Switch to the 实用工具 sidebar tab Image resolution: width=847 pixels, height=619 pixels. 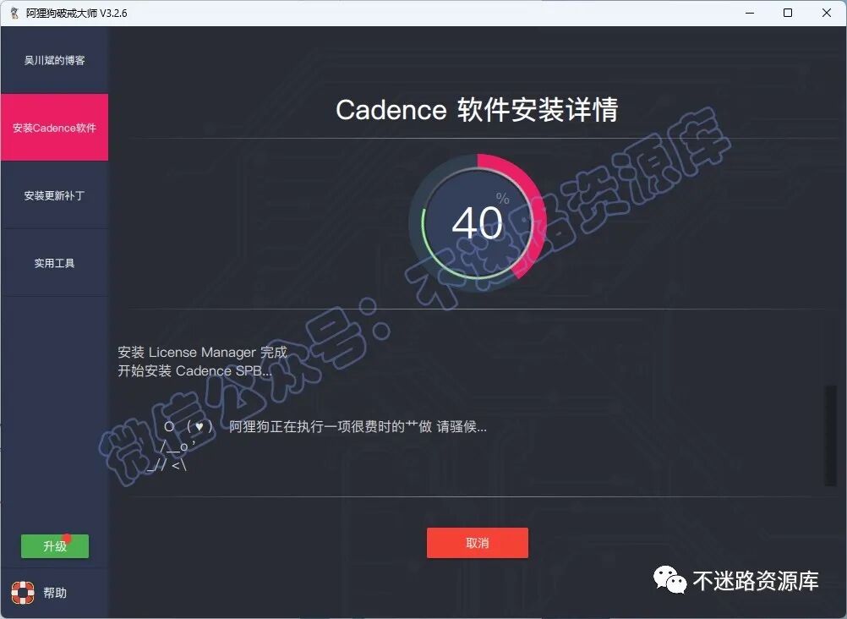click(x=55, y=263)
